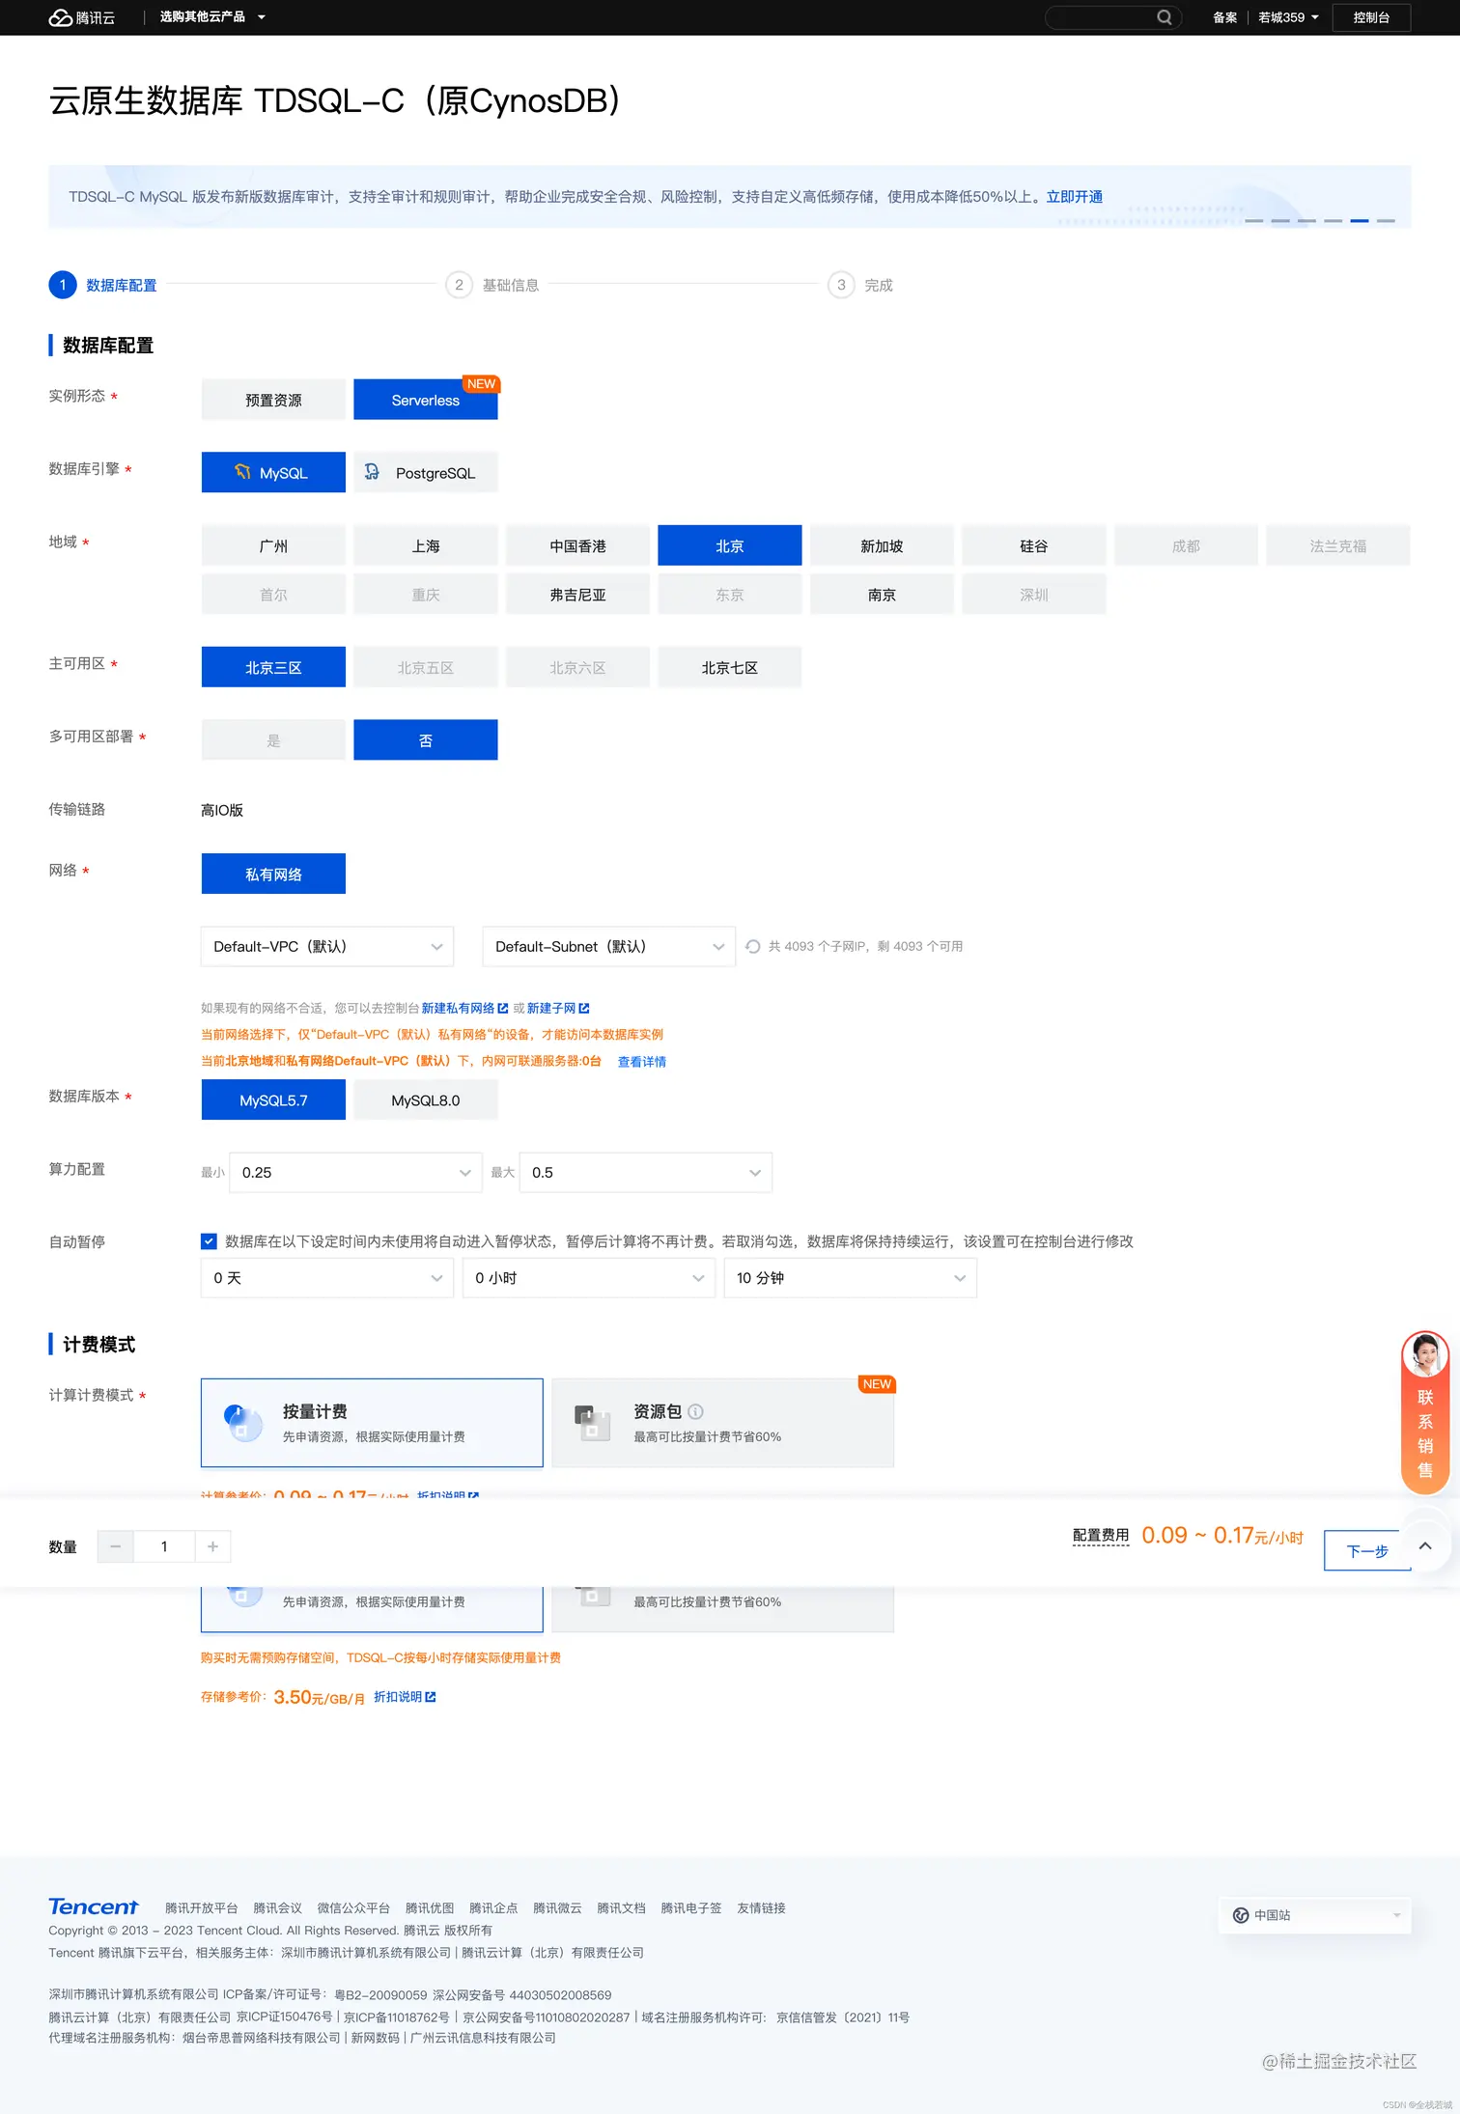Click the quantity input field
The width and height of the screenshot is (1460, 2114).
pos(164,1547)
